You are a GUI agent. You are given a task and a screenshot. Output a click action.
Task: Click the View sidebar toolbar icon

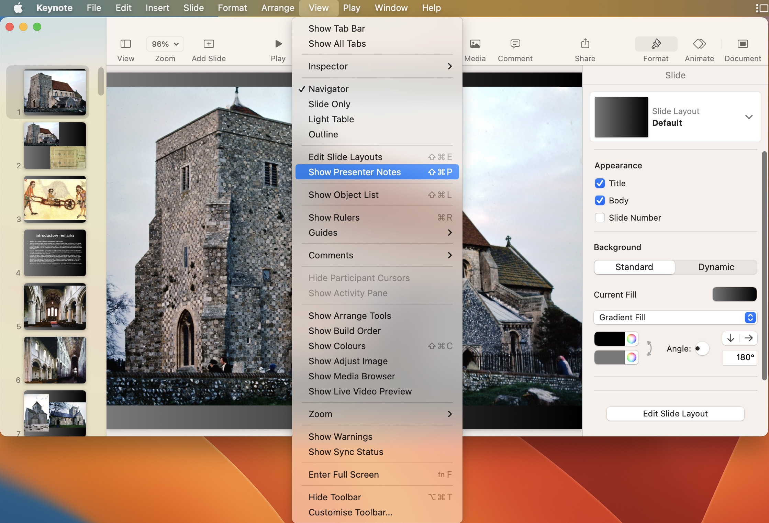click(126, 44)
